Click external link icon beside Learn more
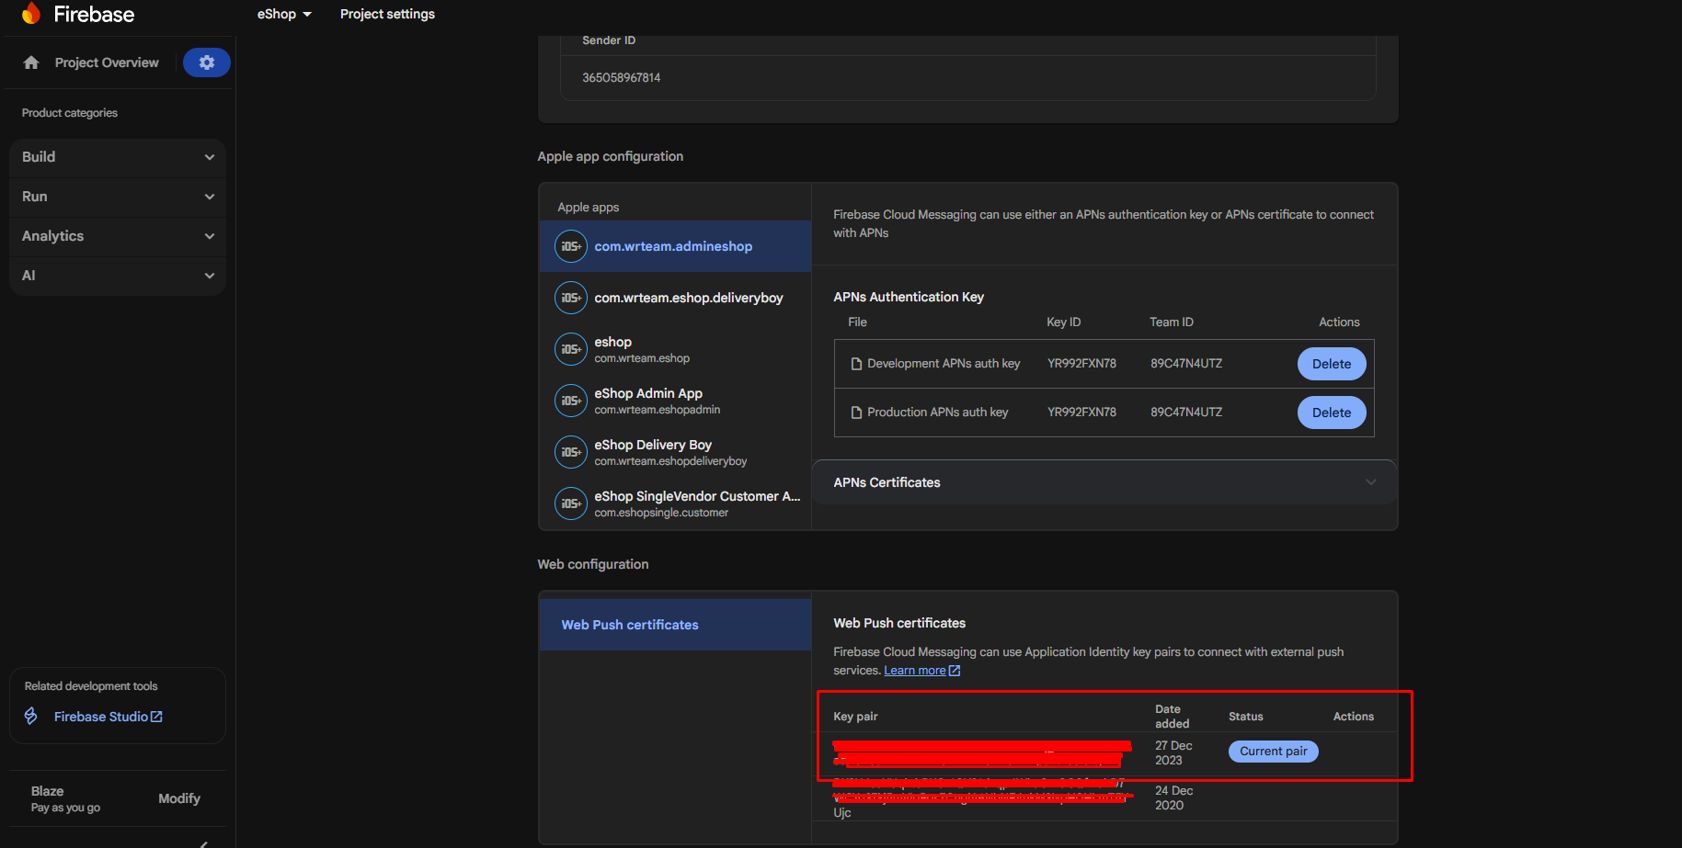This screenshot has height=848, width=1682. point(955,671)
